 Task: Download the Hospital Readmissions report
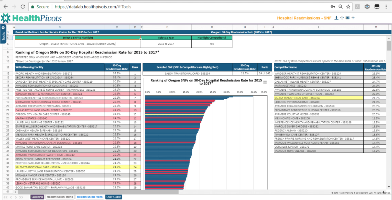click(x=337, y=18)
